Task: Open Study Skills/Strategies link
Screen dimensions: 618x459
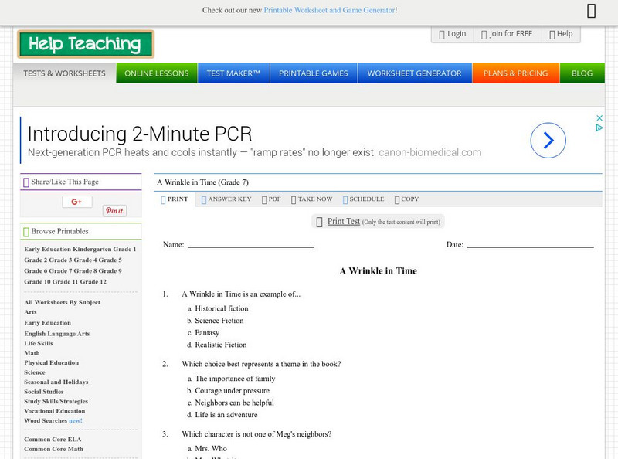Action: (56, 401)
